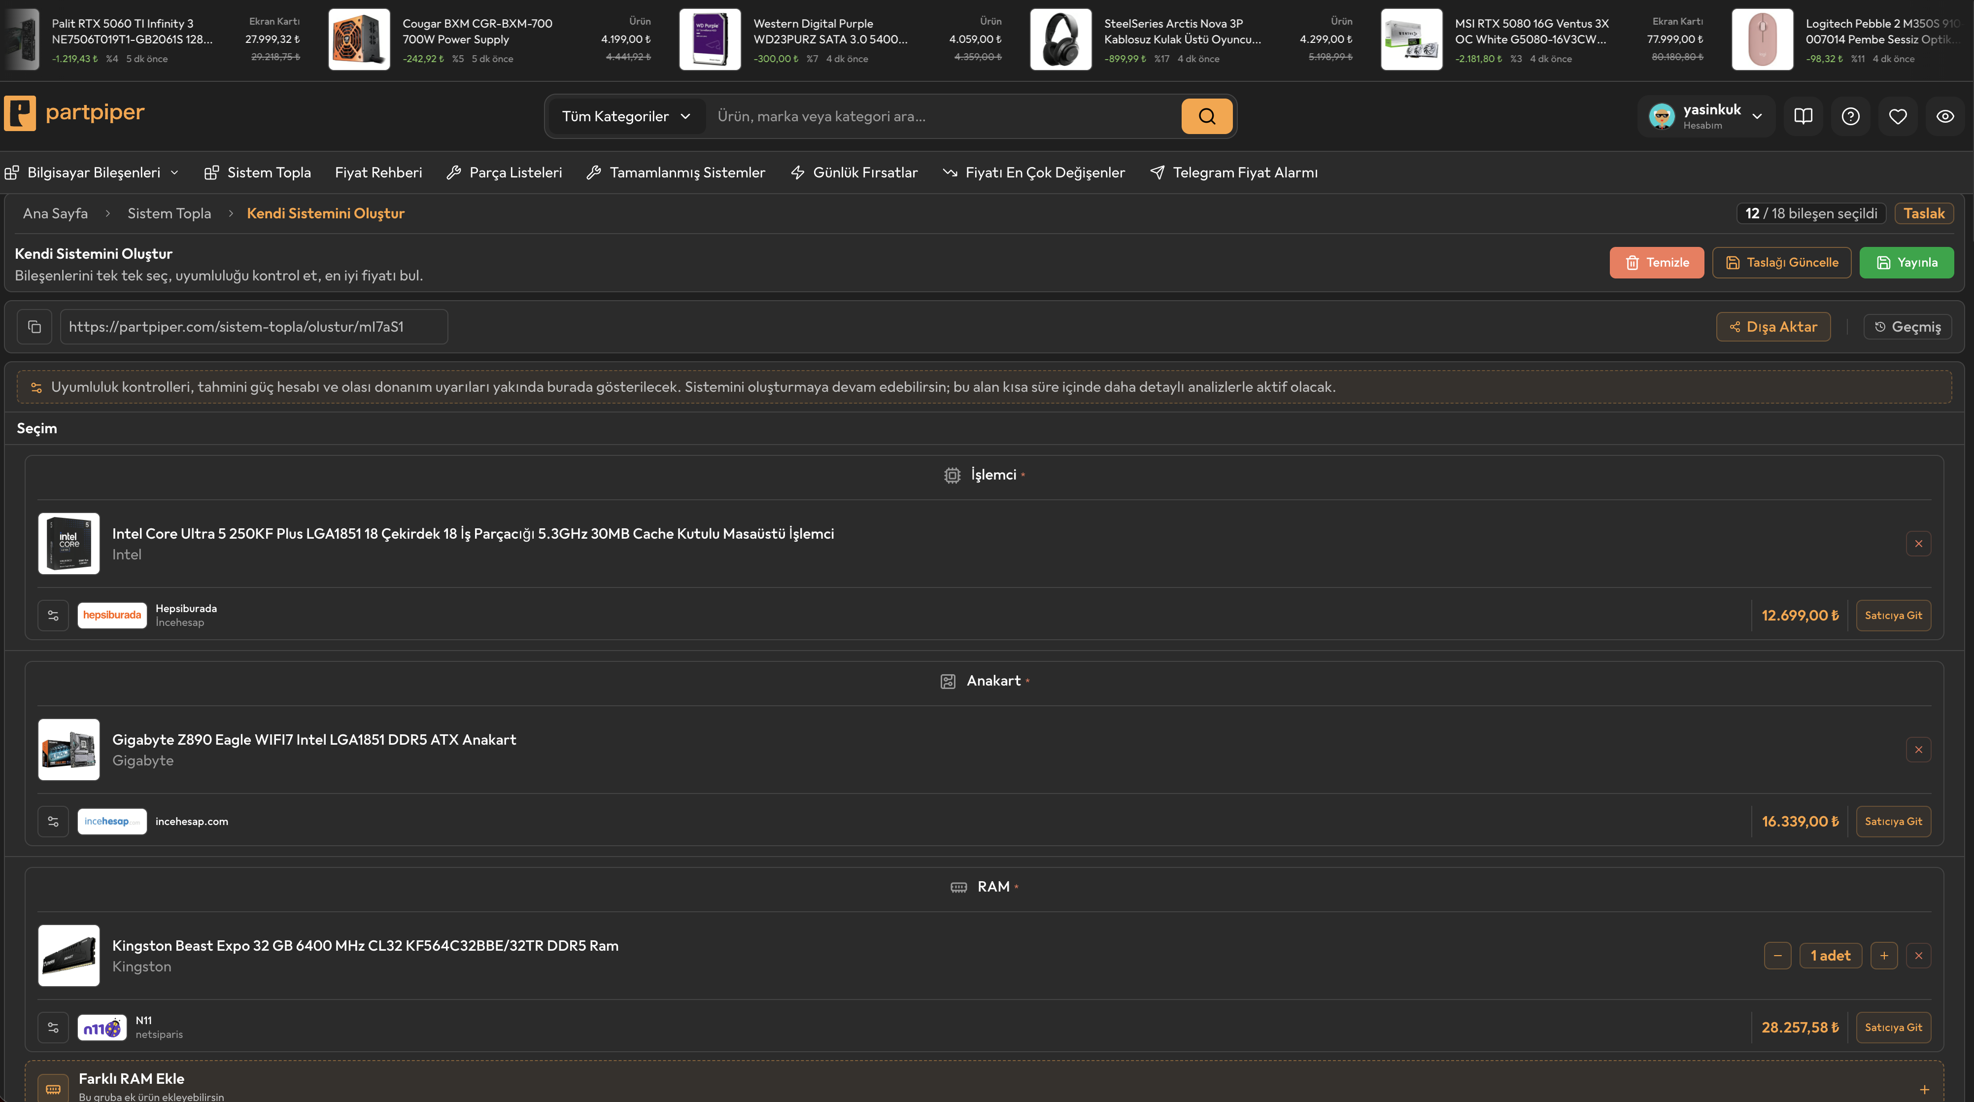This screenshot has width=1974, height=1102.
Task: Copy the build URL with copy icon
Action: coord(34,326)
